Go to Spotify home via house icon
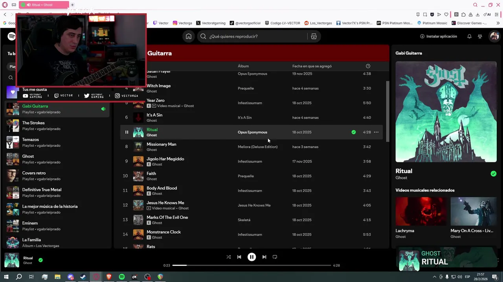The image size is (503, 282). click(189, 36)
